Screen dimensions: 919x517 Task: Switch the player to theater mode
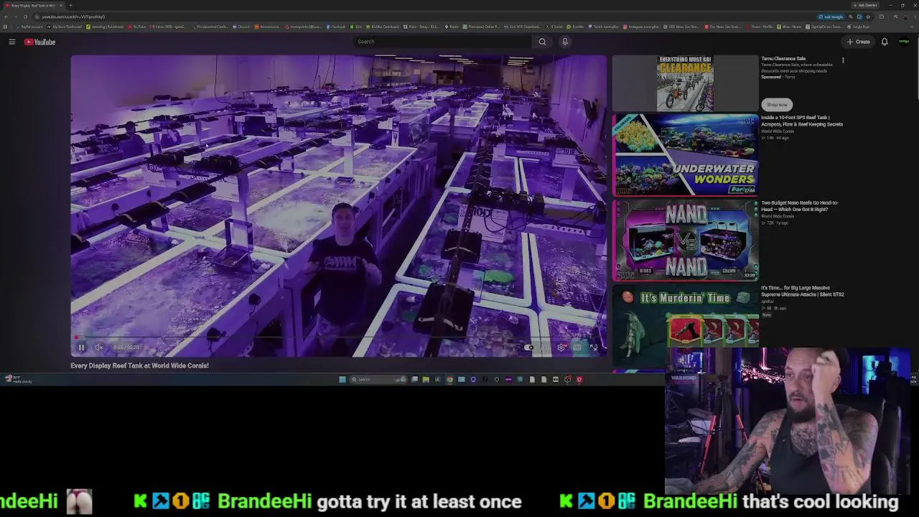click(577, 348)
